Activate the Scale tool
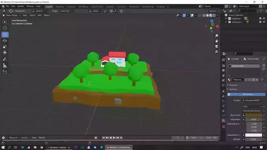Screen dimensions: 267x150 tap(5, 47)
